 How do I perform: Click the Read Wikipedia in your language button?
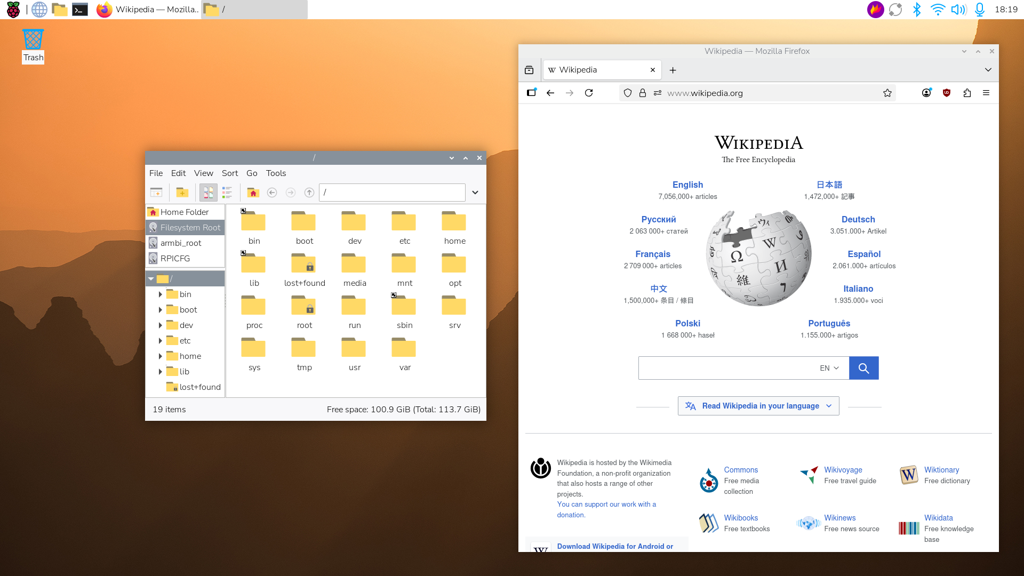click(758, 405)
